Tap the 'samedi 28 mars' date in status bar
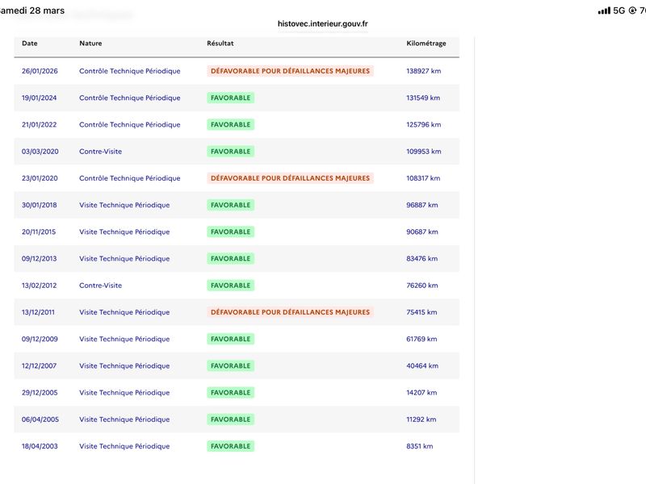 click(x=32, y=10)
